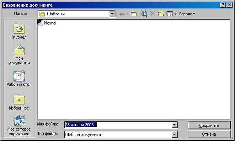This screenshot has width=235, height=145.
Task: Click the question mark help button
Action: click(223, 5)
